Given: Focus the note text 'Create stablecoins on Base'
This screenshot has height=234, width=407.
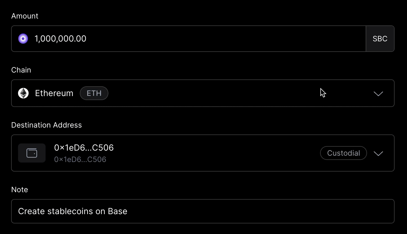Looking at the screenshot, I should click(x=73, y=211).
